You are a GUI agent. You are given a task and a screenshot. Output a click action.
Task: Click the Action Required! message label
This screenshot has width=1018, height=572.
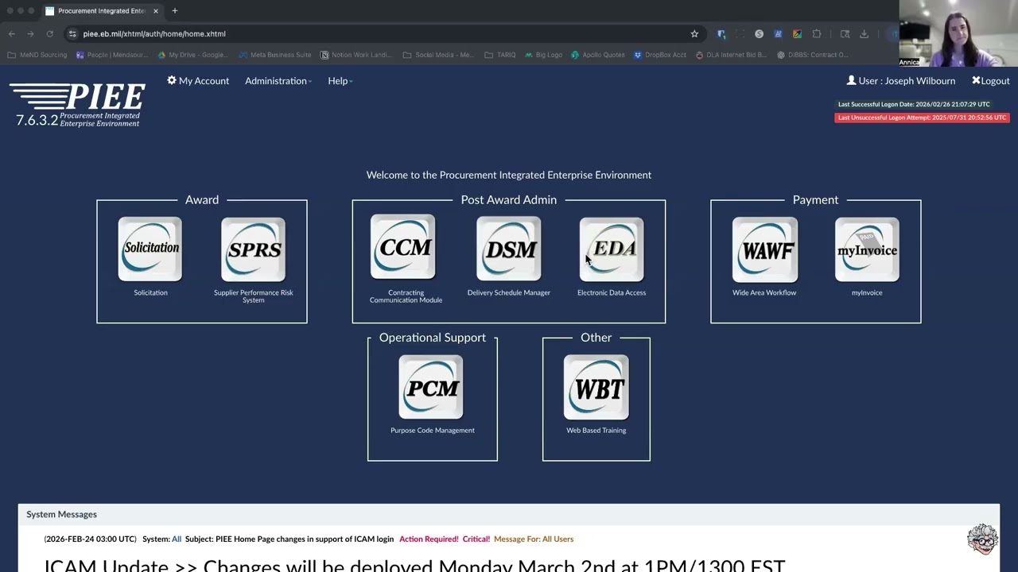(429, 539)
